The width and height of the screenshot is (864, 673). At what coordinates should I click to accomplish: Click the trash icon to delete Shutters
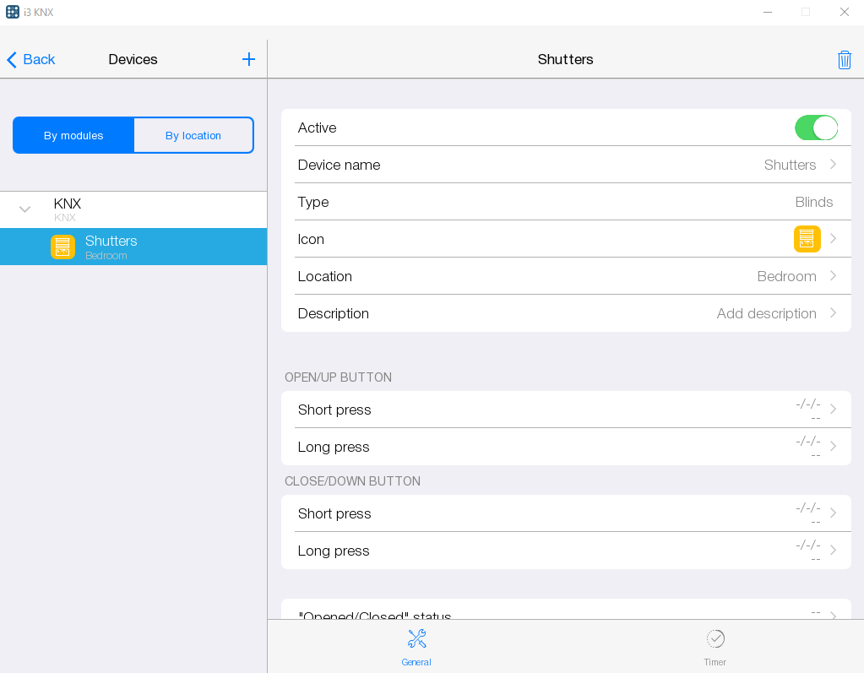coord(844,59)
